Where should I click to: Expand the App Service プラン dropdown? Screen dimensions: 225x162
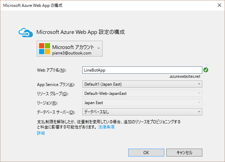click(x=142, y=84)
